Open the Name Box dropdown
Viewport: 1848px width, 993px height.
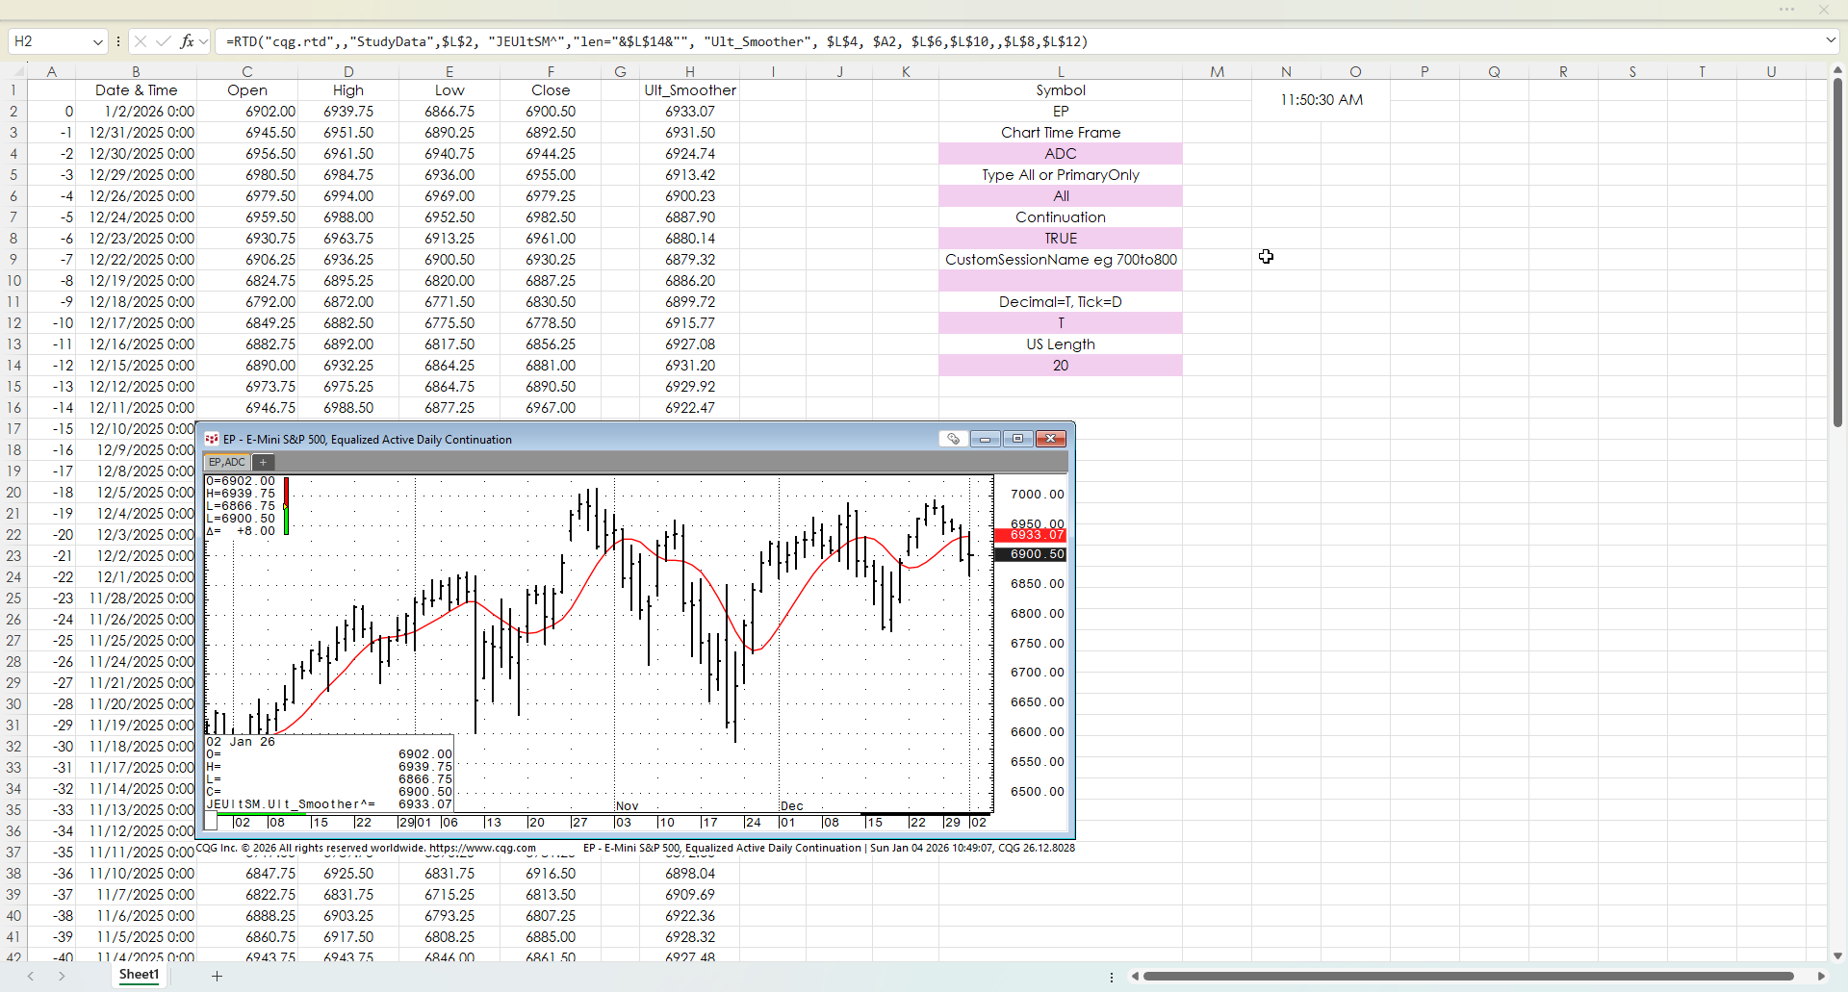[x=97, y=42]
